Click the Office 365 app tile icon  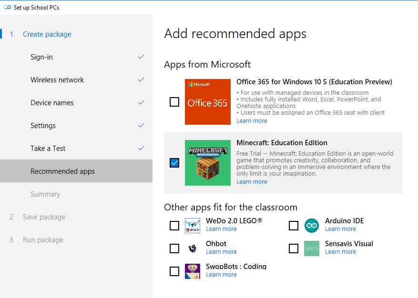[208, 102]
